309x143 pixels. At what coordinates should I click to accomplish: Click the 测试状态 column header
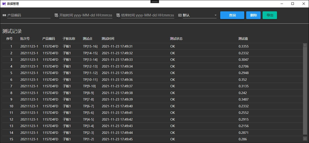176,39
